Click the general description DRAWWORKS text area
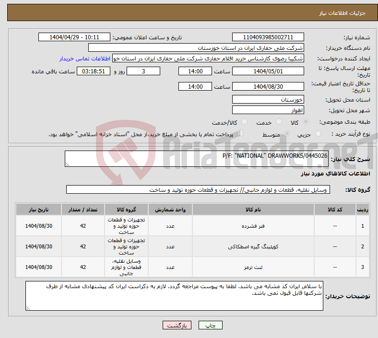The height and width of the screenshot is (338, 378). pyautogui.click(x=197, y=159)
